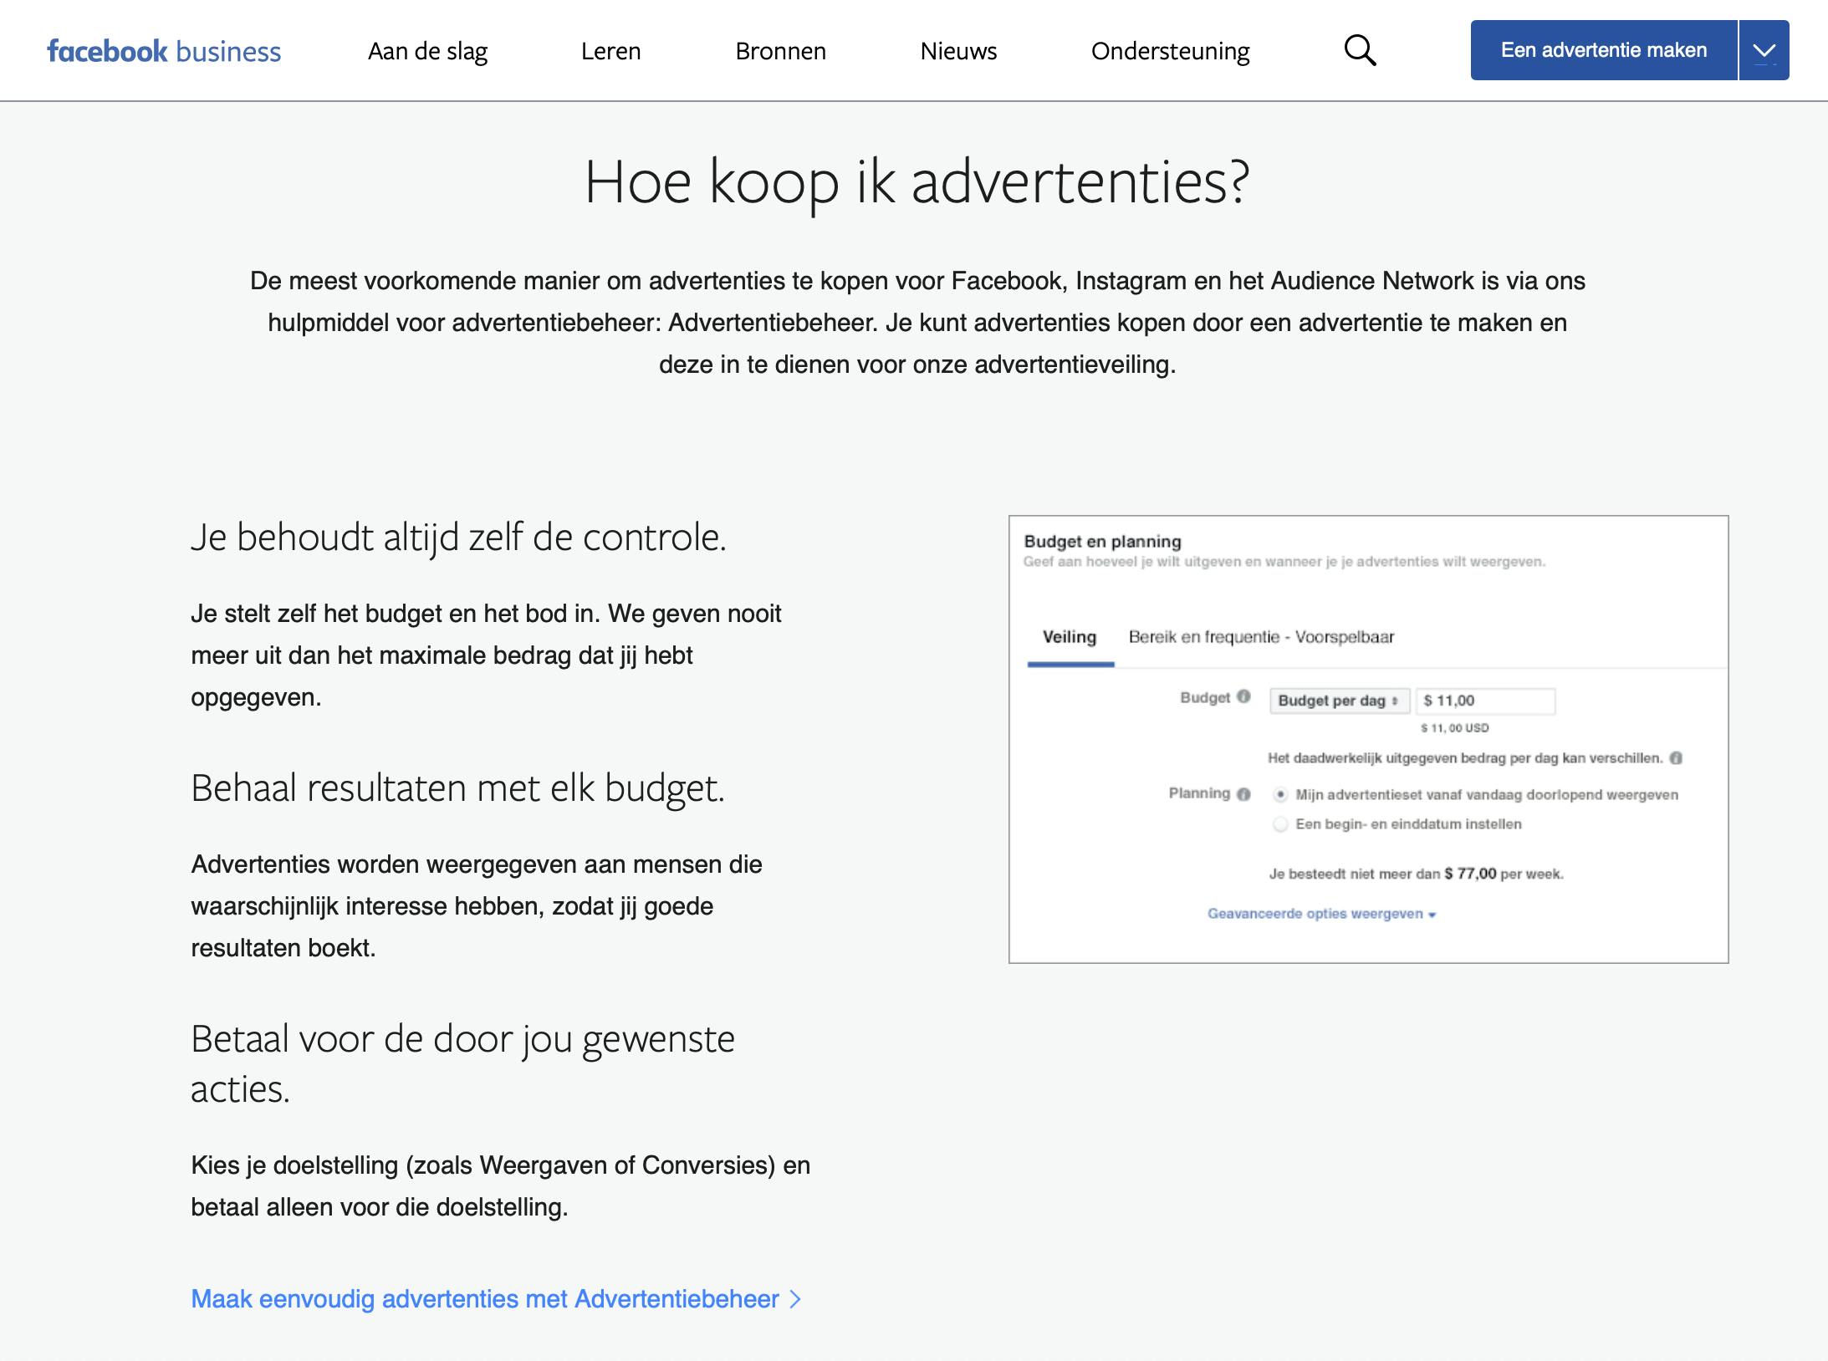
Task: Expand 'Geavanceerde opties weergeven'
Action: [1321, 914]
